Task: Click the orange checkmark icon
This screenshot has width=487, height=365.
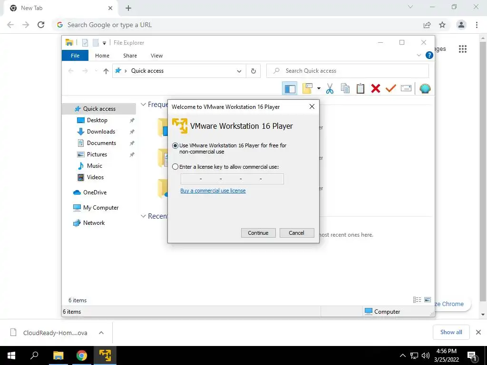Action: tap(391, 88)
